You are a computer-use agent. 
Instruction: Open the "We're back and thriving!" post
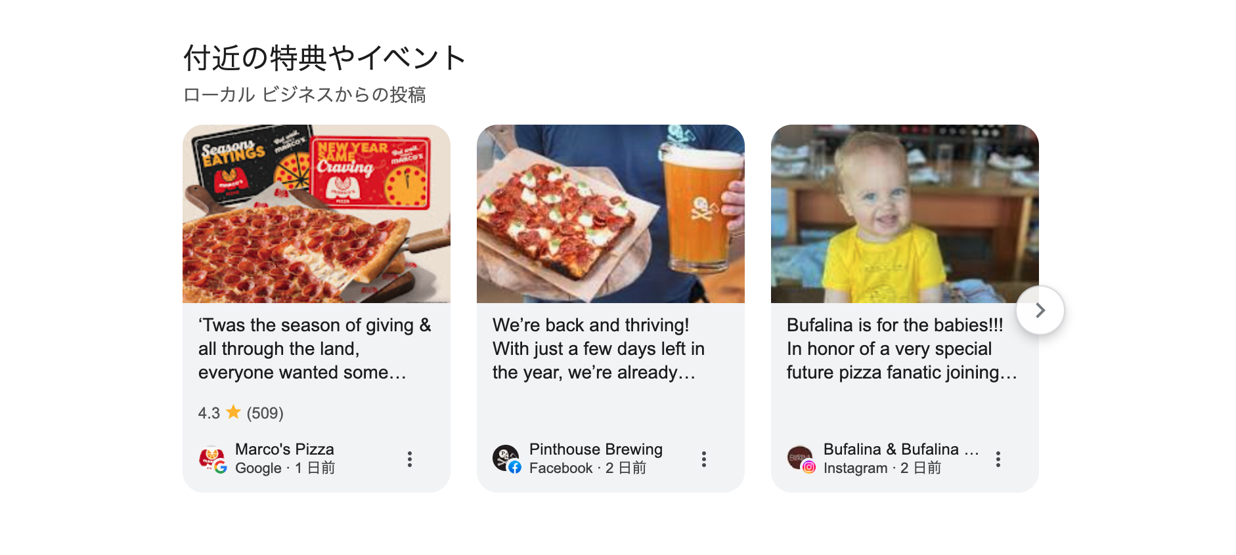pos(598,348)
